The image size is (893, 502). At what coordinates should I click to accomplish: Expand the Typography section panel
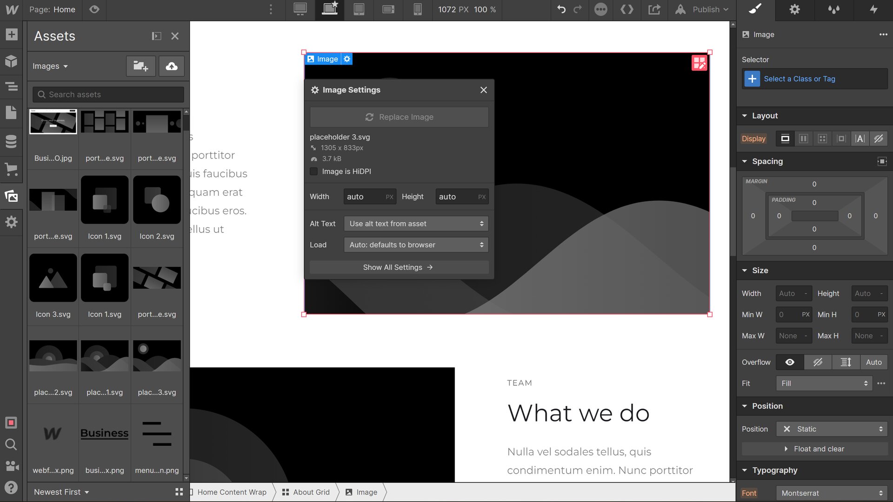tap(746, 470)
